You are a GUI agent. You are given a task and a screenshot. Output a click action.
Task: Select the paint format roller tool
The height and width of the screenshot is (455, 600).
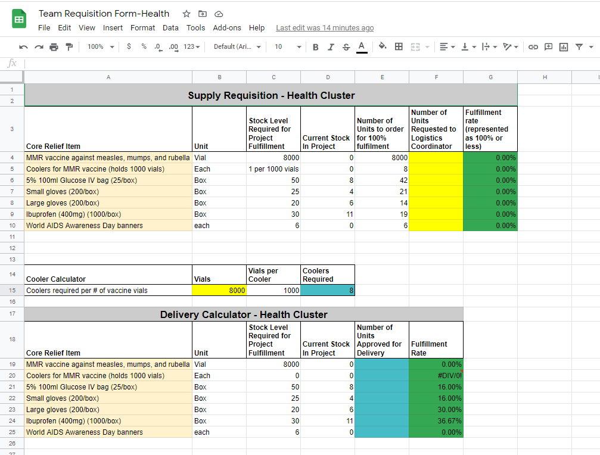click(69, 46)
